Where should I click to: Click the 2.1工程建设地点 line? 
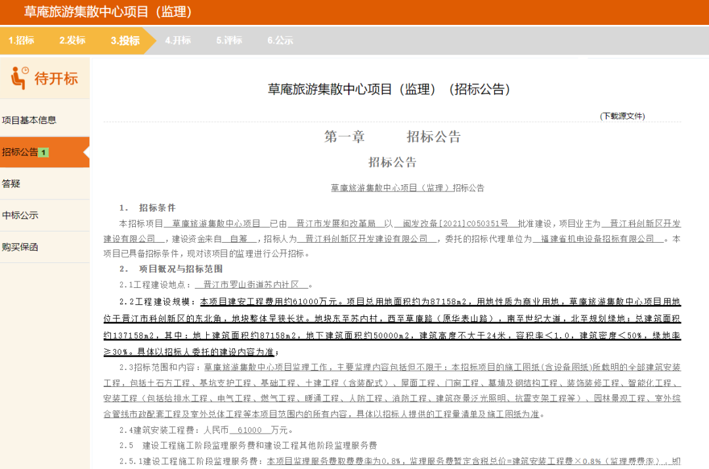(x=216, y=285)
